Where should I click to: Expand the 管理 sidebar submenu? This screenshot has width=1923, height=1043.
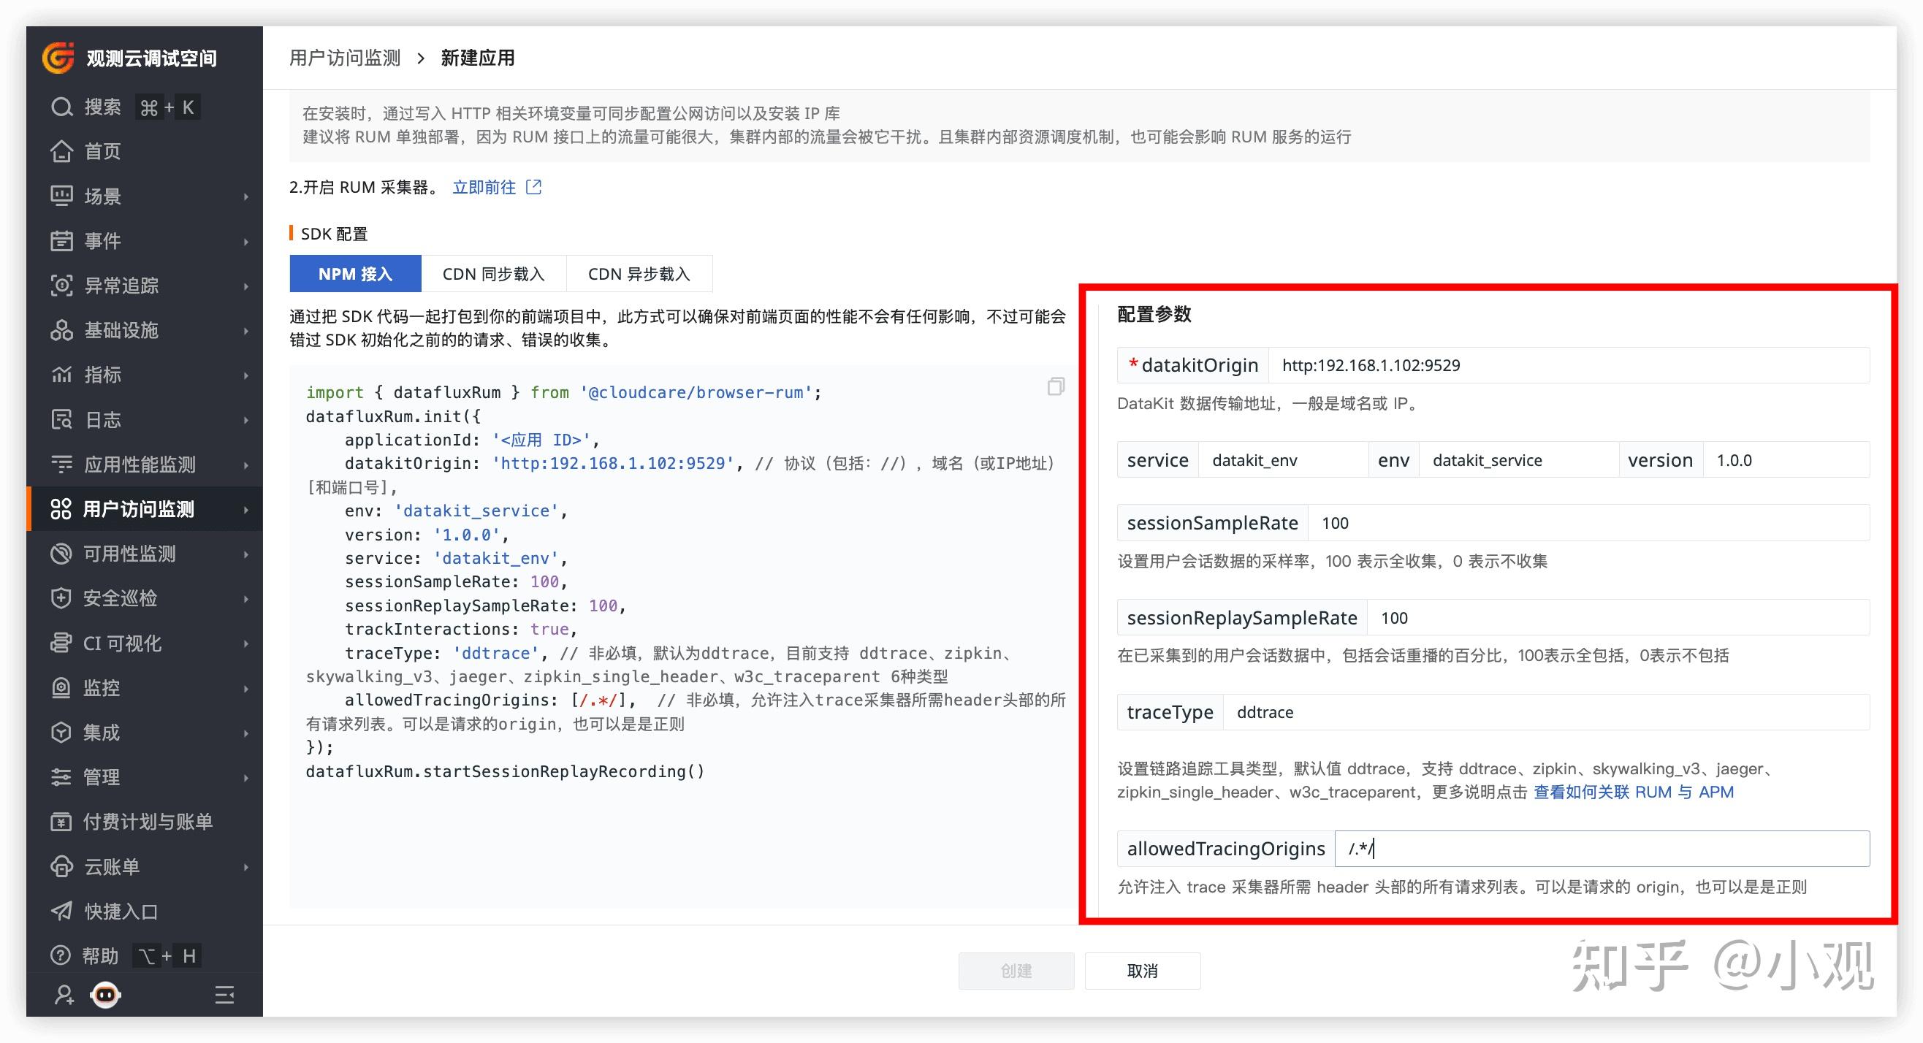tap(246, 776)
